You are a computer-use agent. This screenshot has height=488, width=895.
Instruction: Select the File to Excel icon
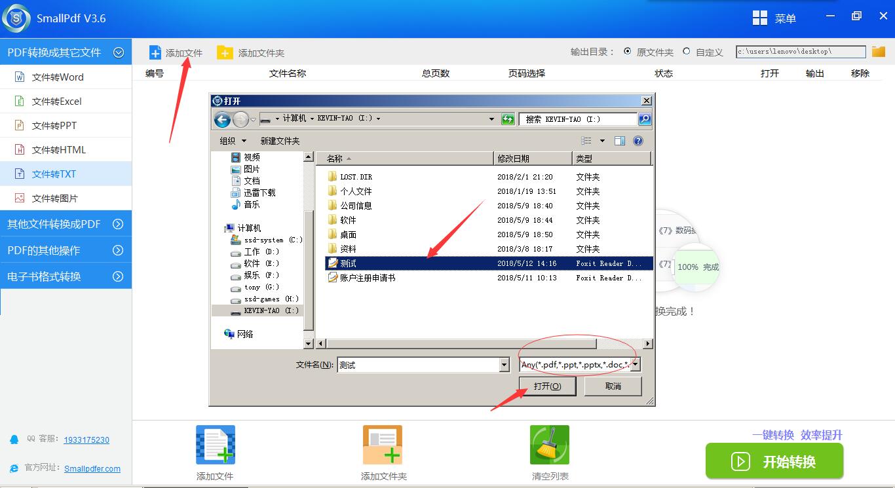click(20, 102)
